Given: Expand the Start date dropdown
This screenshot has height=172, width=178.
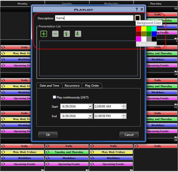Looking at the screenshot, I should 90,106.
